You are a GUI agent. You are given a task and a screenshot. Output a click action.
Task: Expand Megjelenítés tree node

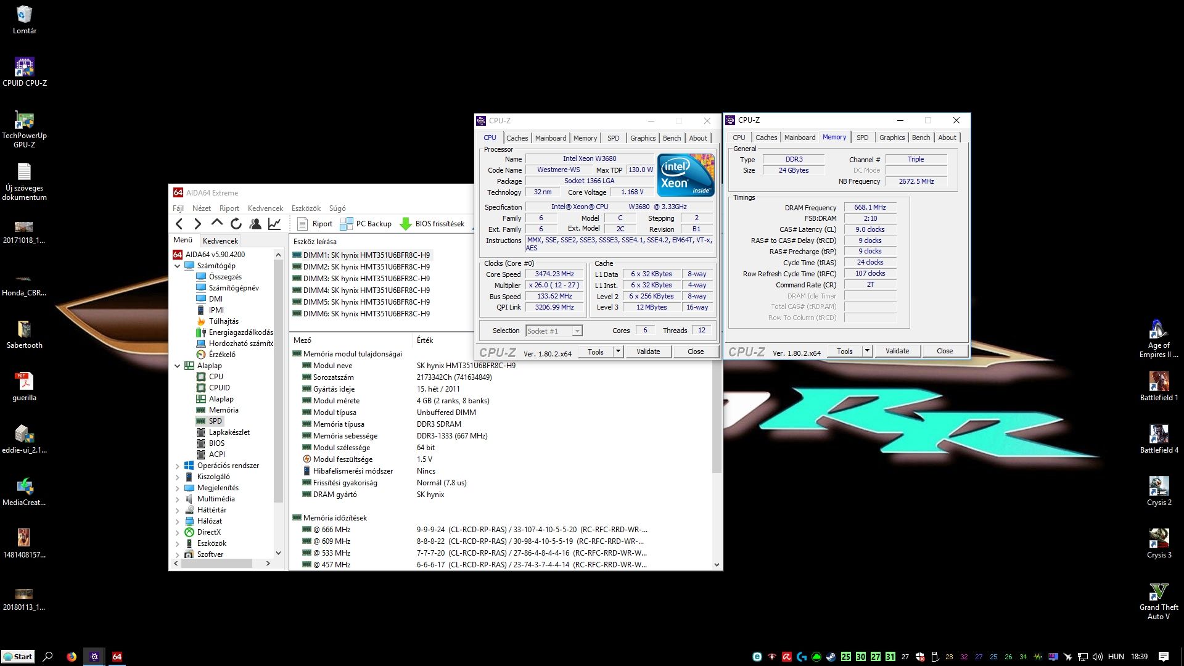pyautogui.click(x=178, y=488)
